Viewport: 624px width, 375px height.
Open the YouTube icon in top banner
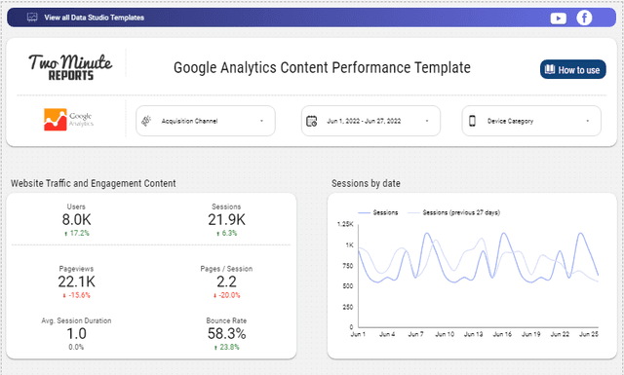[x=559, y=18]
